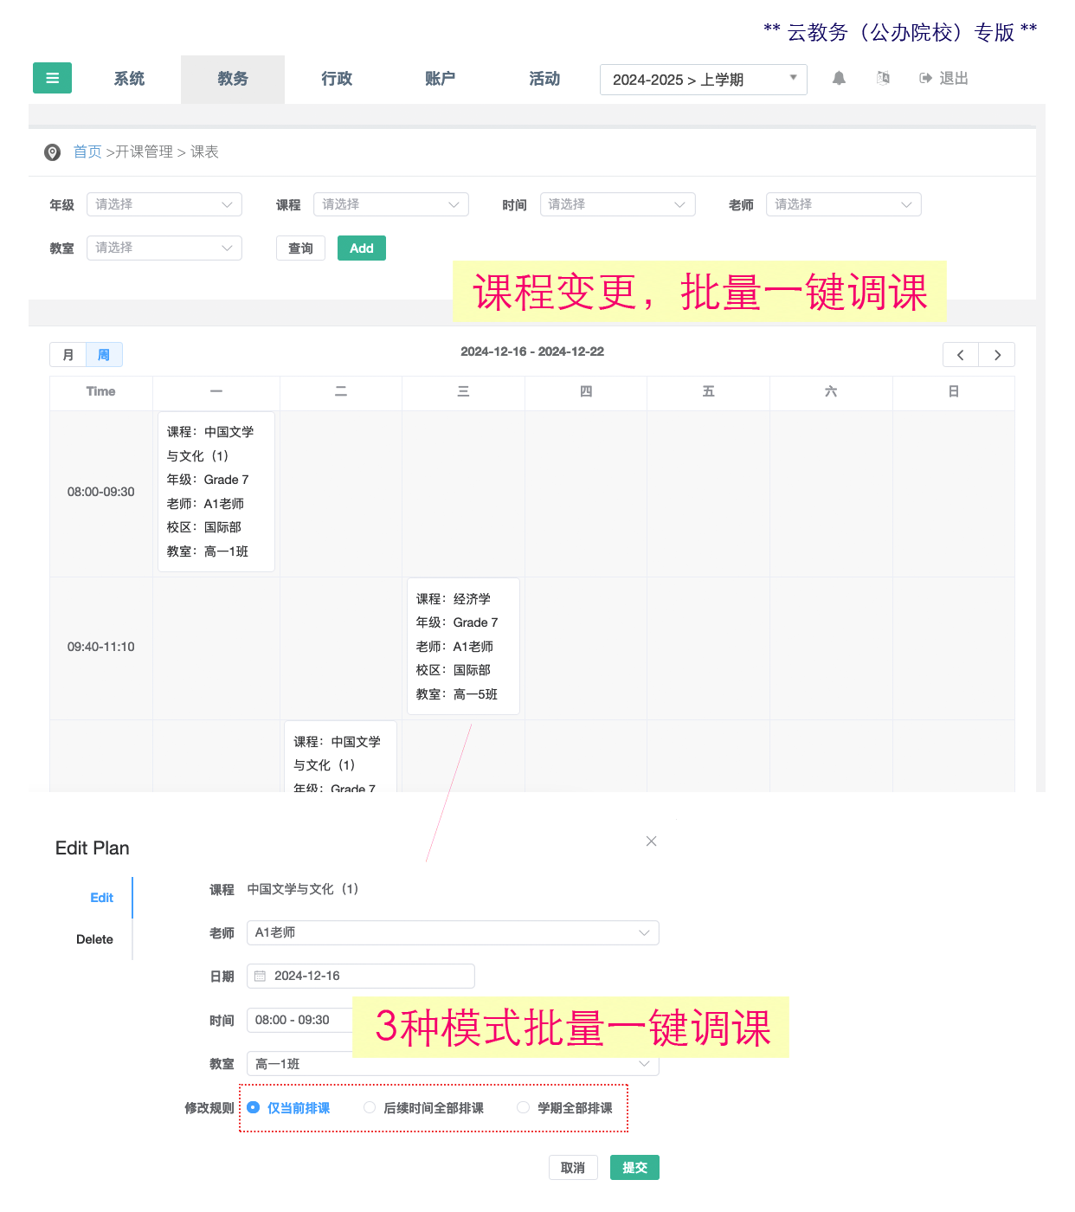Open the 活动 menu tab
Viewport: 1075px width, 1212px height.
(x=544, y=79)
